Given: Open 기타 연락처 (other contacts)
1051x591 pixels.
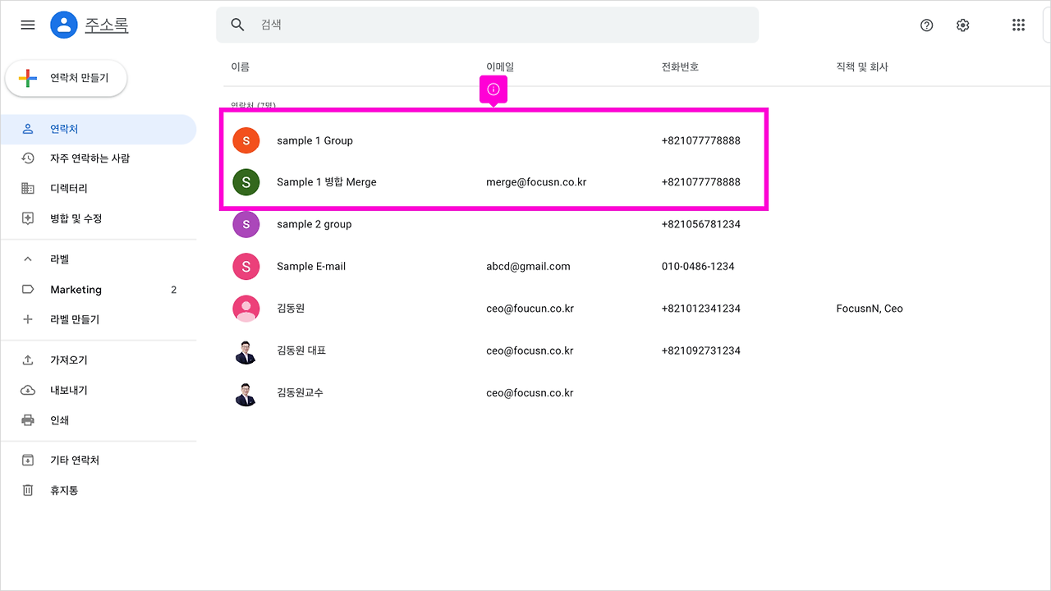Looking at the screenshot, I should click(27, 460).
